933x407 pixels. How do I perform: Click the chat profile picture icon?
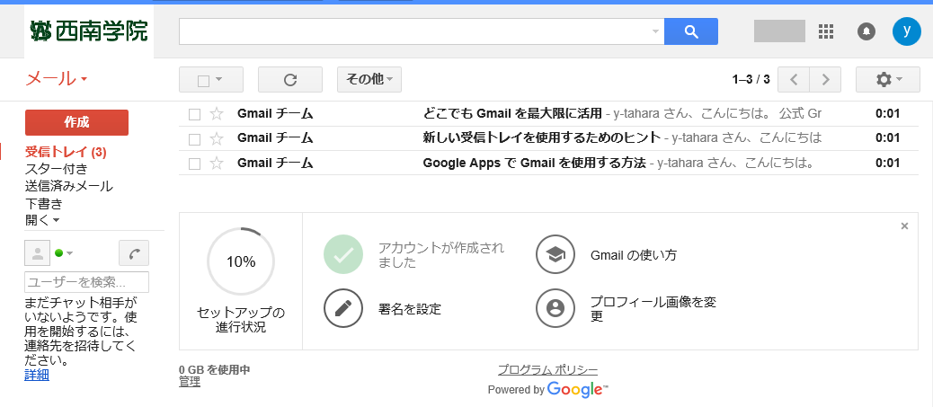click(x=37, y=252)
